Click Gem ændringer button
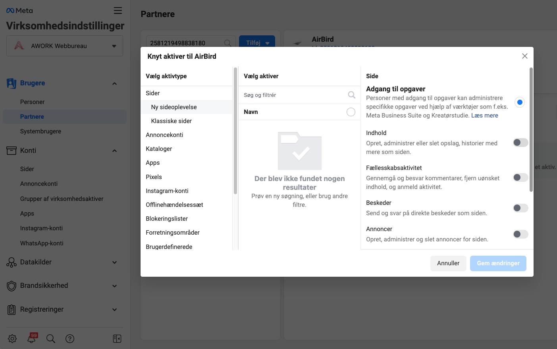The image size is (557, 349). pos(498,263)
